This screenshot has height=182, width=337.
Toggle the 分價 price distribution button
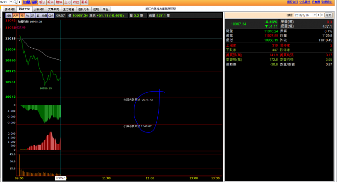point(44,15)
